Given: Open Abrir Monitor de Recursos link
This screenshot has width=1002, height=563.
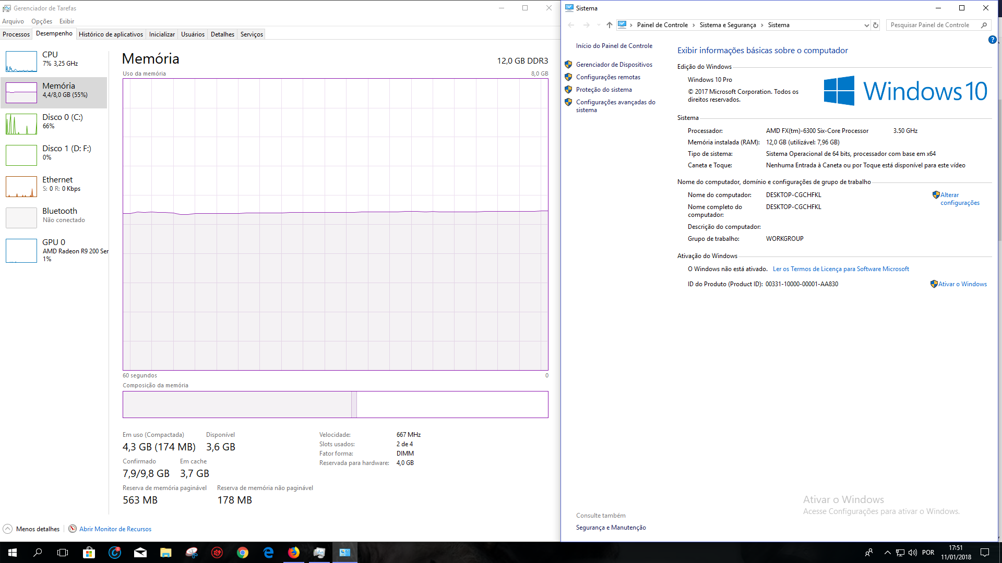Looking at the screenshot, I should point(115,529).
